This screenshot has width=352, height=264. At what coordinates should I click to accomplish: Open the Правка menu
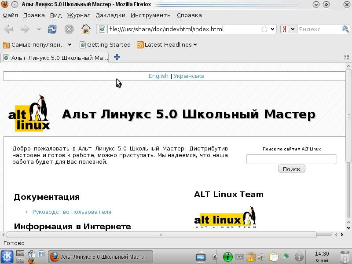point(34,15)
